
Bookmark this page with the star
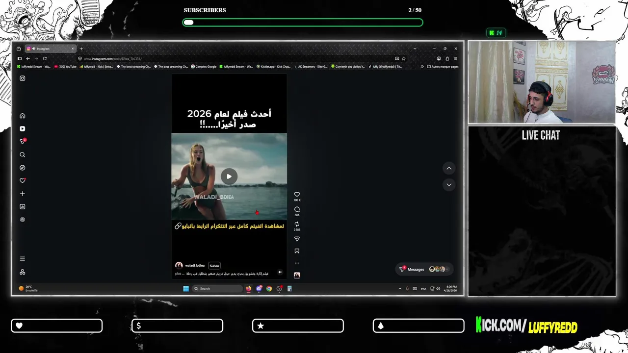[x=404, y=58]
